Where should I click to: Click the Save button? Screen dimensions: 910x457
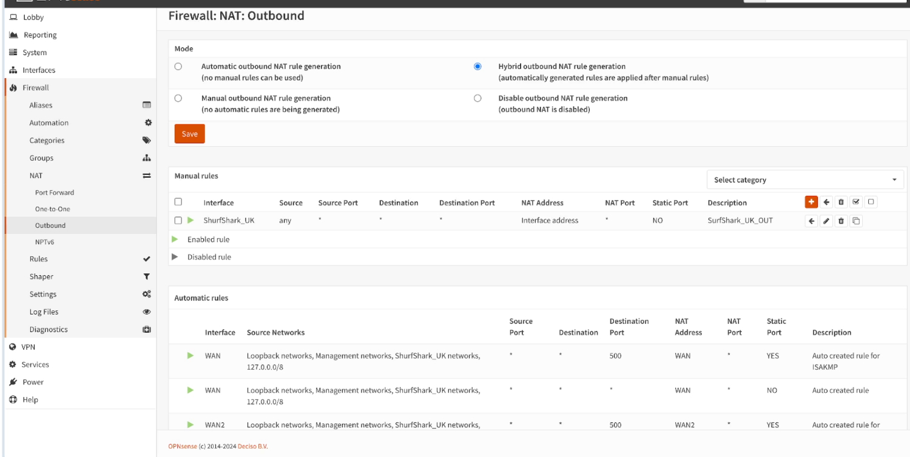click(189, 134)
